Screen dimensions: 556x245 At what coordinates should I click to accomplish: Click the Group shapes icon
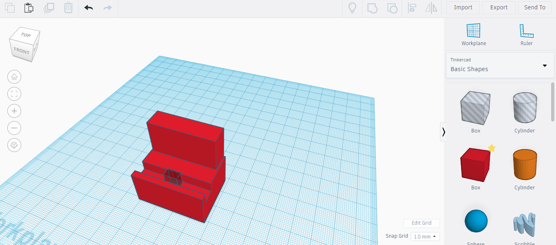coord(372,8)
